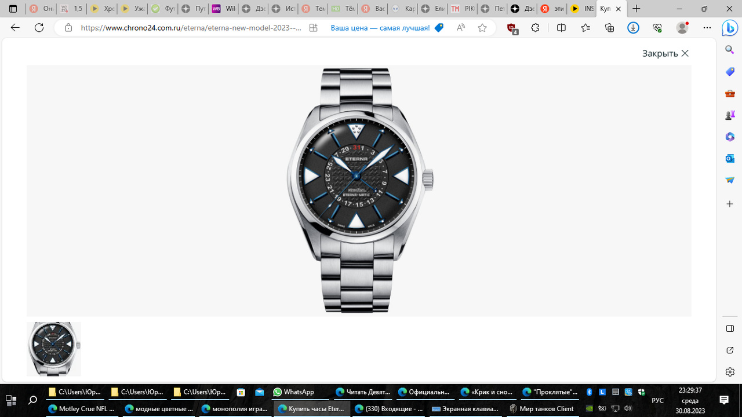
Task: Add page to favorites with star icon
Action: click(x=482, y=28)
